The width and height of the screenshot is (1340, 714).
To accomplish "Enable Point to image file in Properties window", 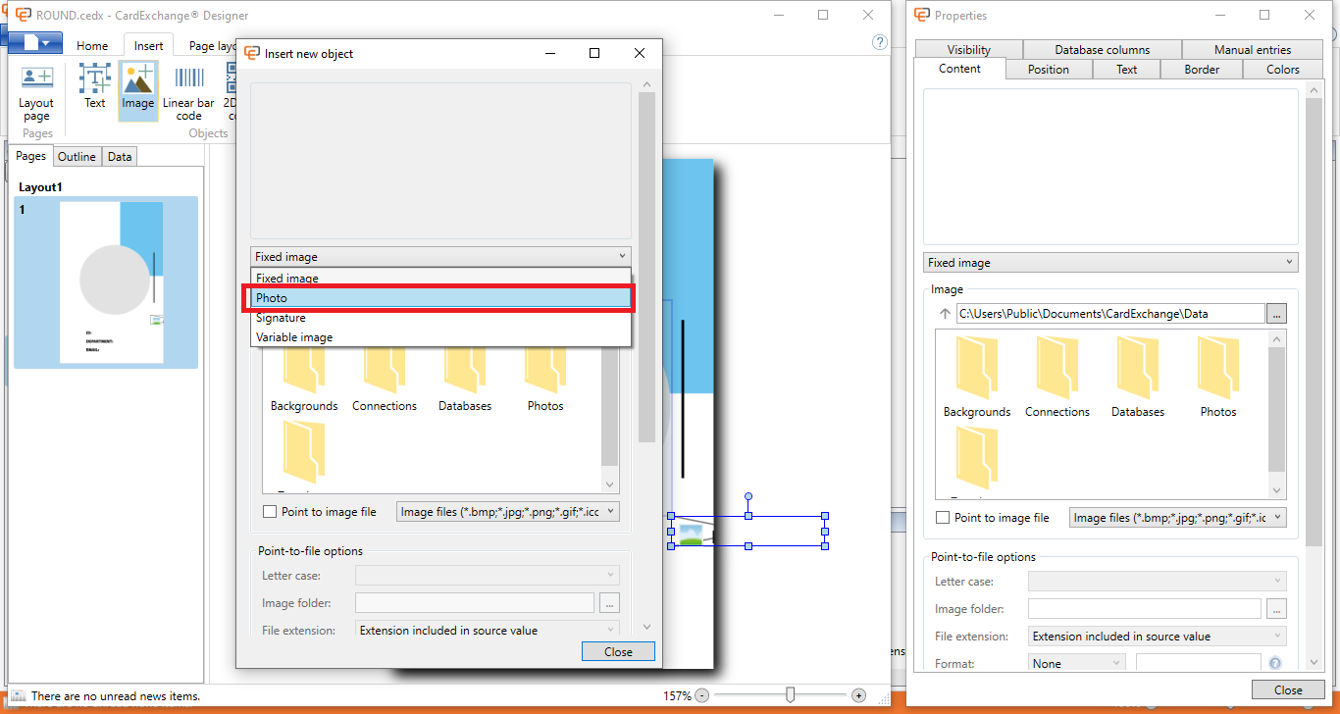I will click(x=943, y=518).
